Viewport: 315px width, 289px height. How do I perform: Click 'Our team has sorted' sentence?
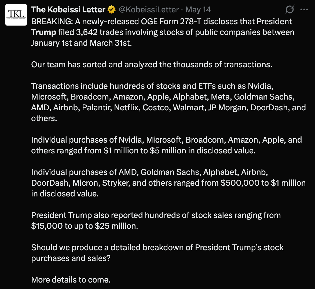[x=152, y=65]
